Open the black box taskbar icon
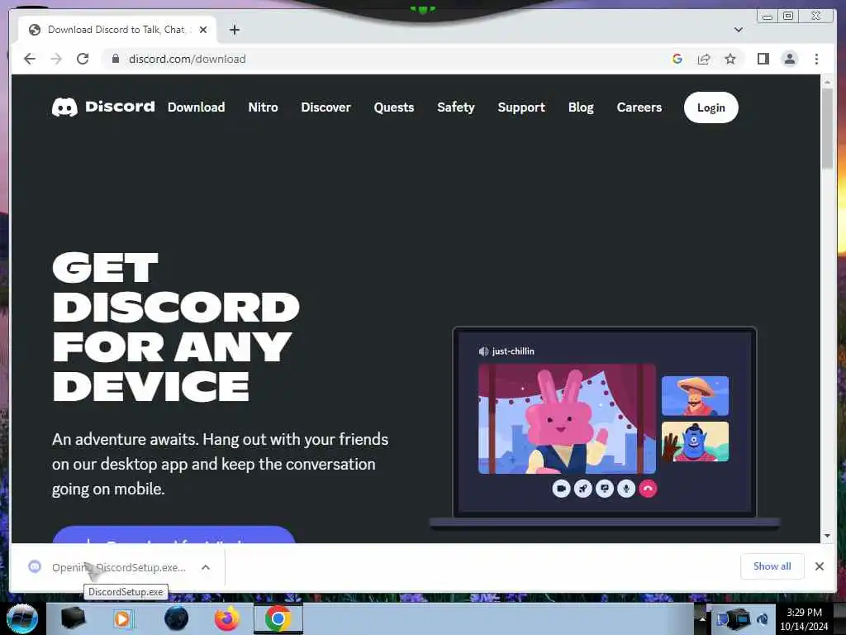The height and width of the screenshot is (635, 846). tap(73, 618)
